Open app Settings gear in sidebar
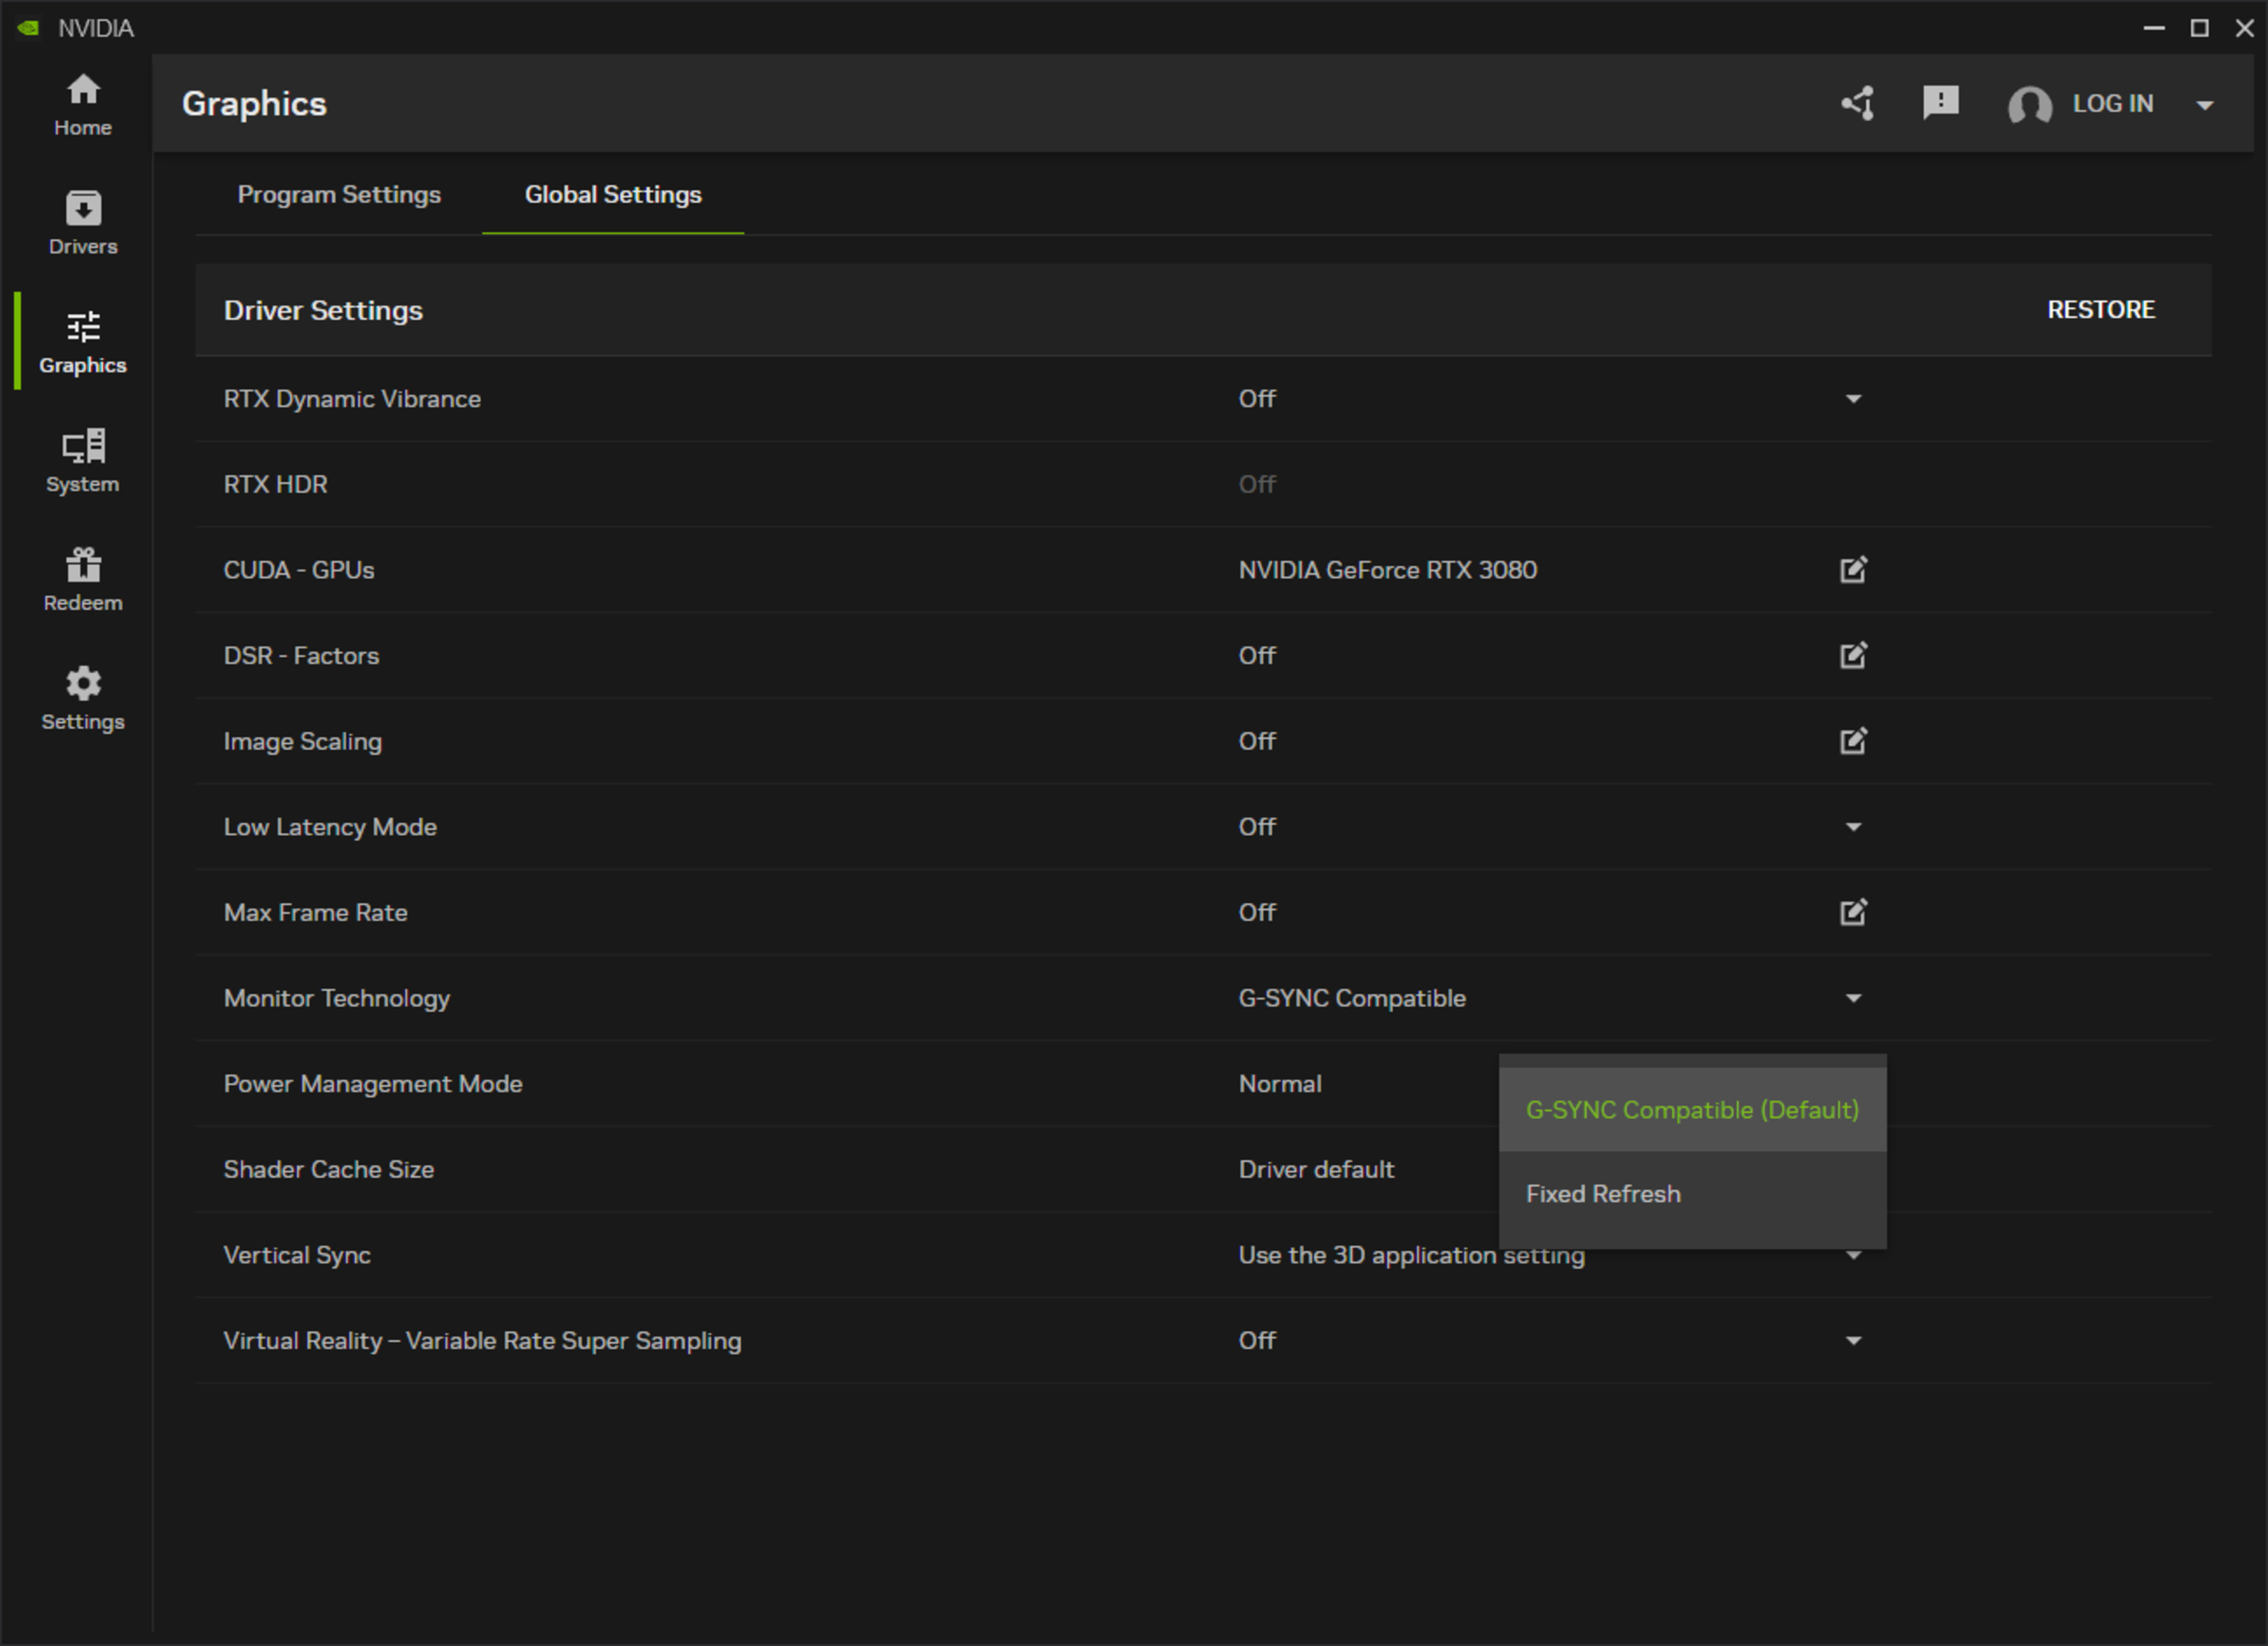This screenshot has height=1646, width=2268. click(x=83, y=699)
